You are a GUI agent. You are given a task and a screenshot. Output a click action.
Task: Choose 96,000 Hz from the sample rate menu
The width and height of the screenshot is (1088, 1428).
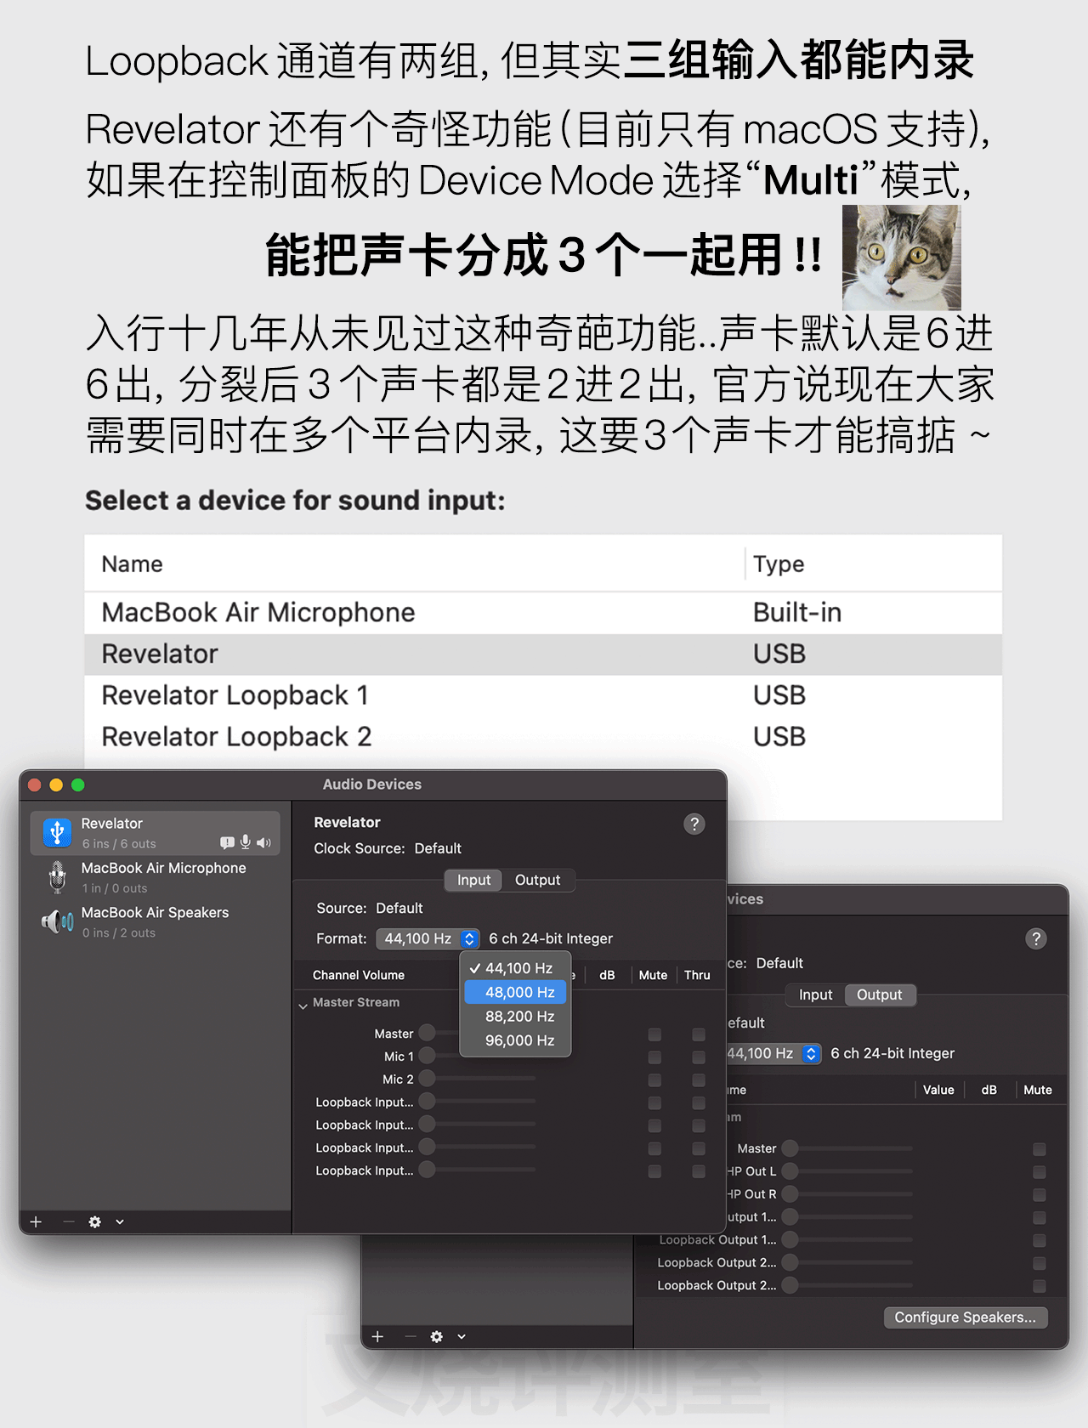(515, 1040)
